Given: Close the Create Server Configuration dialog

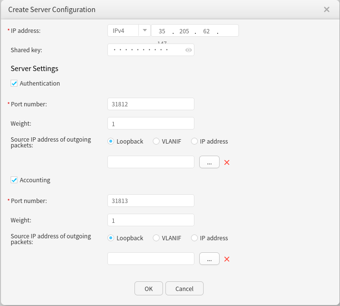Looking at the screenshot, I should point(326,10).
